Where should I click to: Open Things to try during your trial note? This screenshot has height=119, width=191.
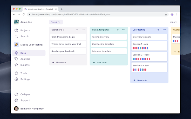[x=68, y=44]
